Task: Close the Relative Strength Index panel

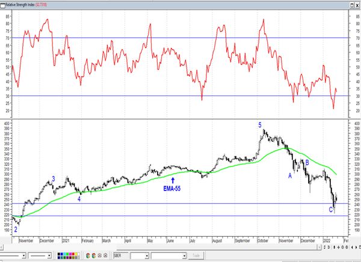Action: tap(357, 5)
